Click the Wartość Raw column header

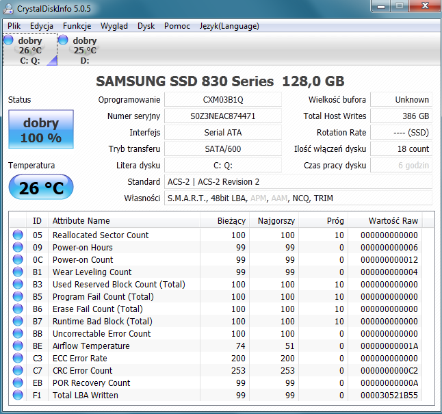tap(385, 220)
